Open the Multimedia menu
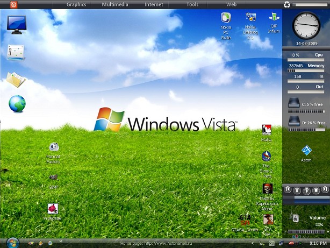 pos(115,4)
